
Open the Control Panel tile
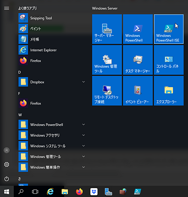(x=169, y=60)
